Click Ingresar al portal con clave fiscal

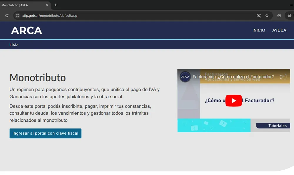(45, 133)
